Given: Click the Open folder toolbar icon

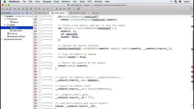Looking at the screenshot, I should [3, 9].
